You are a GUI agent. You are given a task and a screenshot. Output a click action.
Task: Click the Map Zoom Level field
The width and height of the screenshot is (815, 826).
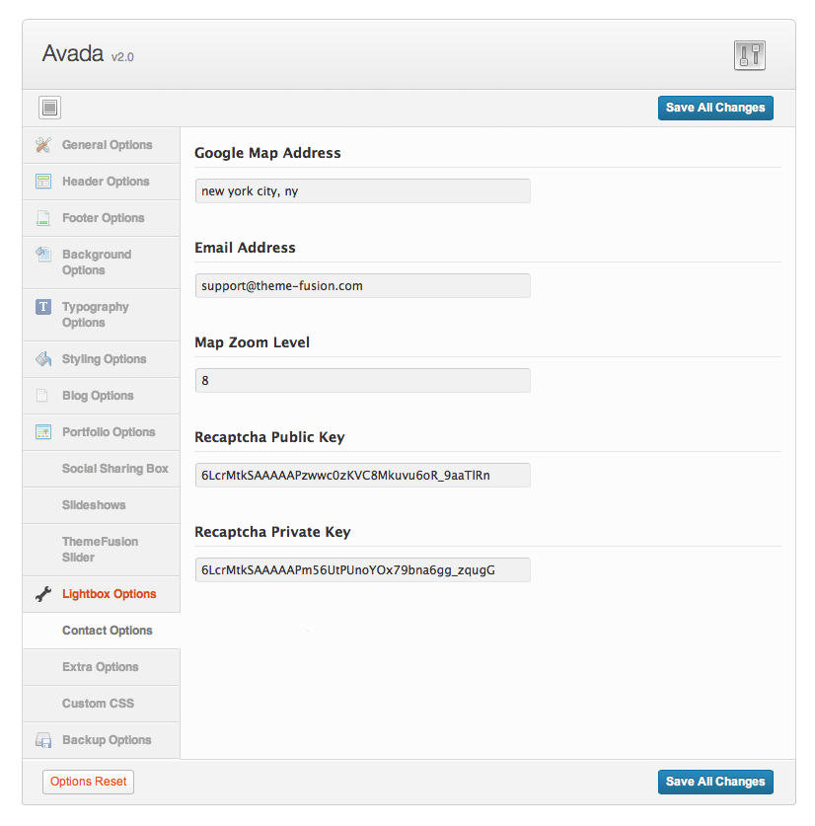[x=362, y=380]
